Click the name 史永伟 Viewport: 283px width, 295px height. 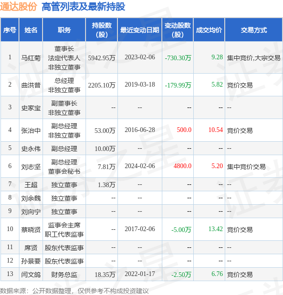point(31,149)
